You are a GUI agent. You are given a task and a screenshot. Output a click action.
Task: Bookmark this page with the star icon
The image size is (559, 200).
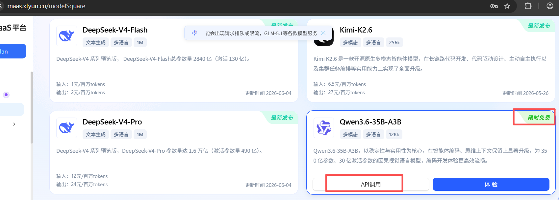pos(507,6)
